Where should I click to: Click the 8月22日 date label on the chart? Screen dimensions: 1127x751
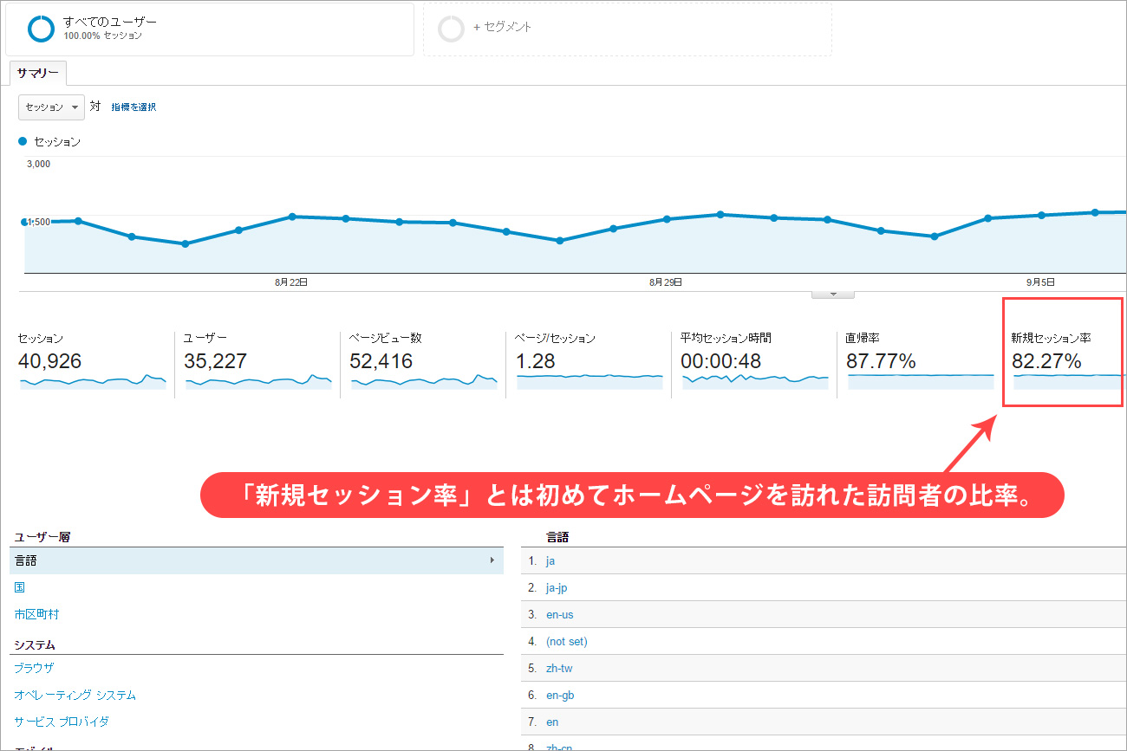tap(291, 282)
